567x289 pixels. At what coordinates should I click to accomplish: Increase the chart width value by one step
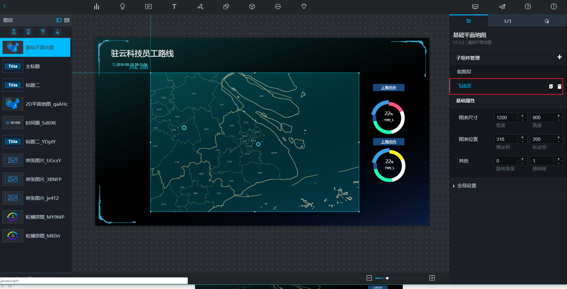522,115
